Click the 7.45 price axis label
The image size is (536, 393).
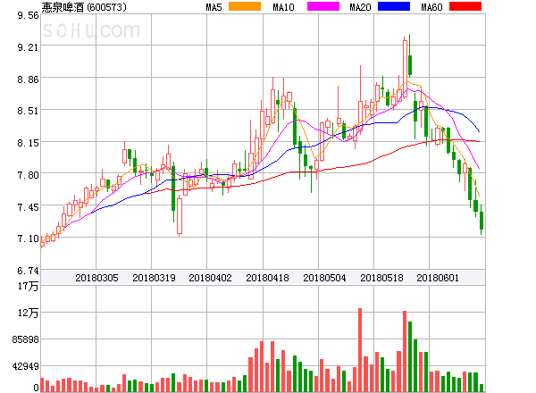click(28, 207)
